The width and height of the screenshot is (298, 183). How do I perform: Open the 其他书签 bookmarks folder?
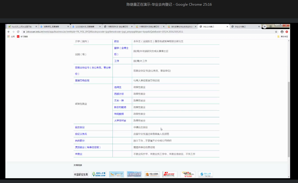coord(282,37)
